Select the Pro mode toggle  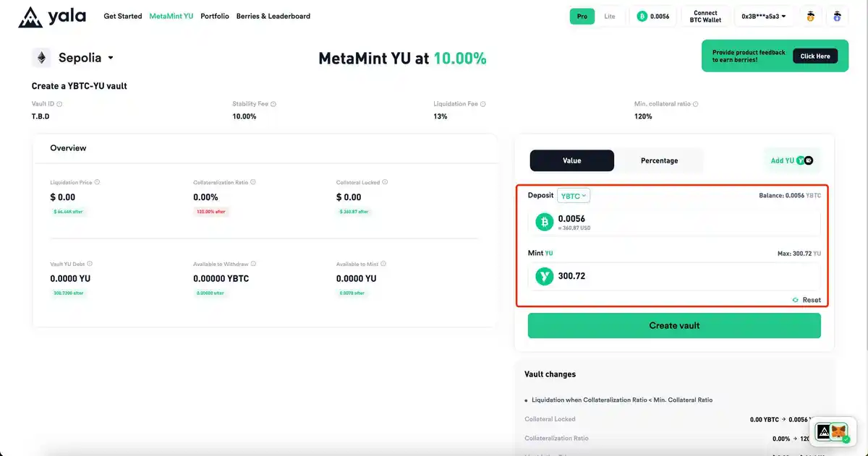(x=582, y=17)
